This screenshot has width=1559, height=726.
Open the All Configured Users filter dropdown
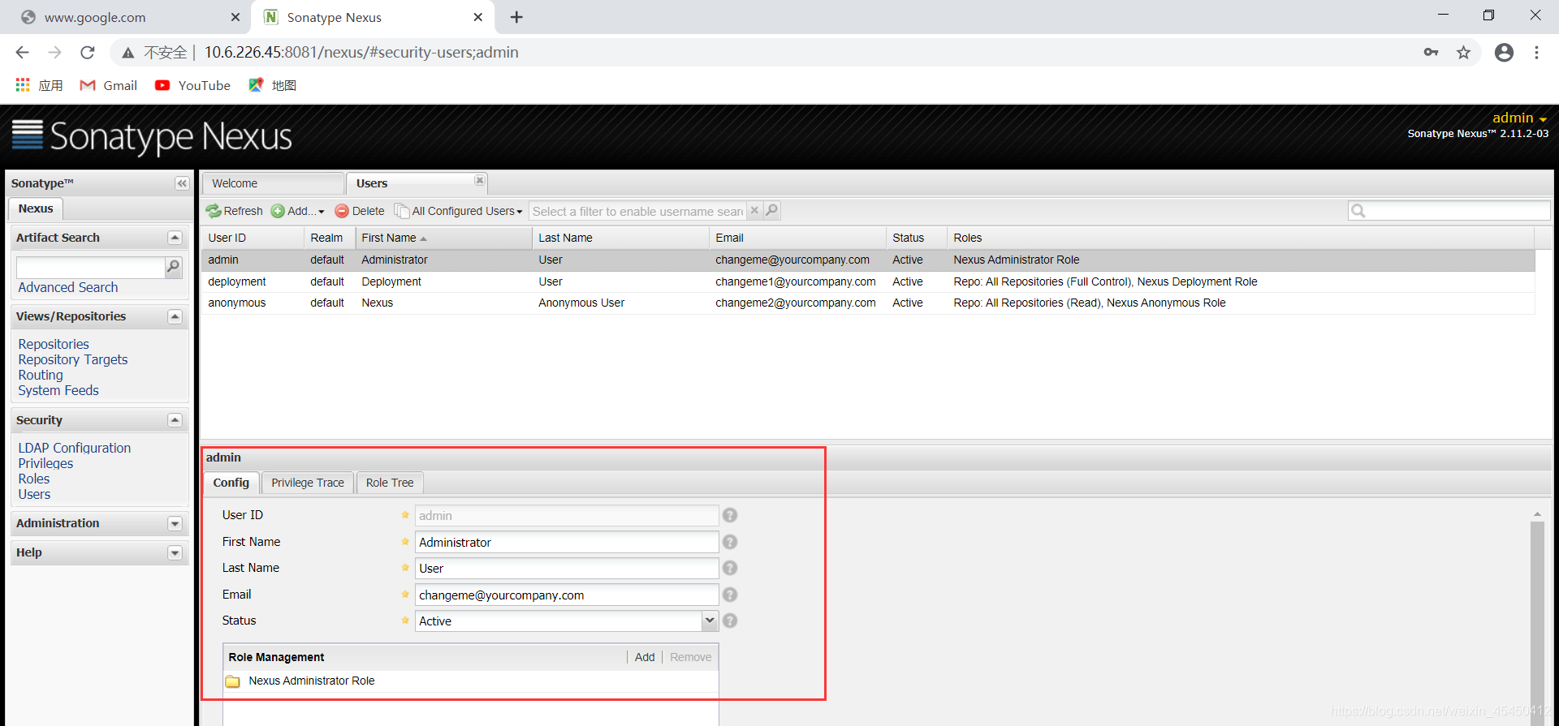point(459,211)
